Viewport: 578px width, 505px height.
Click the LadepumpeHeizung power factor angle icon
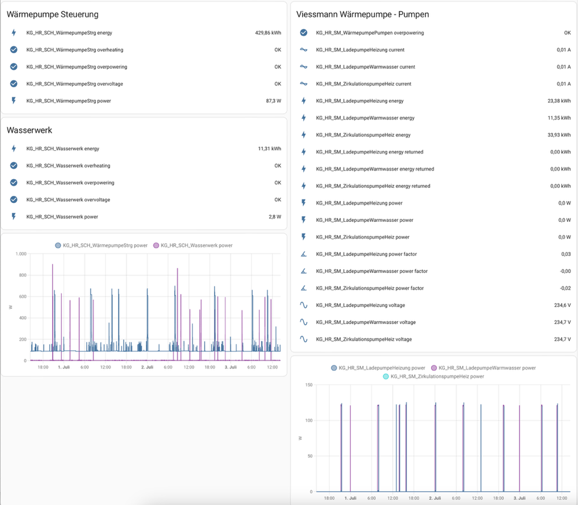[x=303, y=254]
